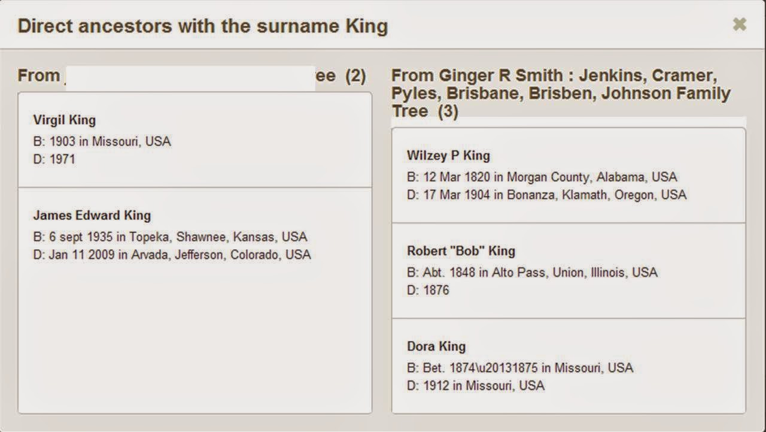Click the James Edward King name link
The height and width of the screenshot is (432, 766).
[x=91, y=215]
